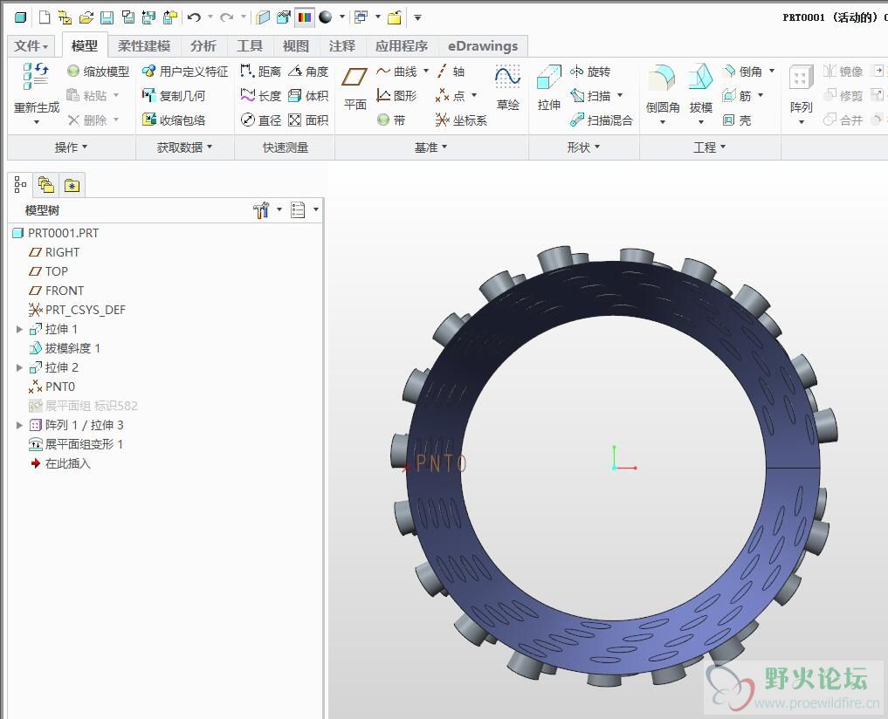Click the 在此插入 insert here marker

(60, 463)
